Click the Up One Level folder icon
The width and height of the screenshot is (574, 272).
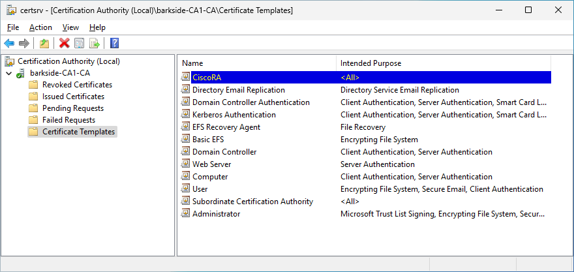44,44
